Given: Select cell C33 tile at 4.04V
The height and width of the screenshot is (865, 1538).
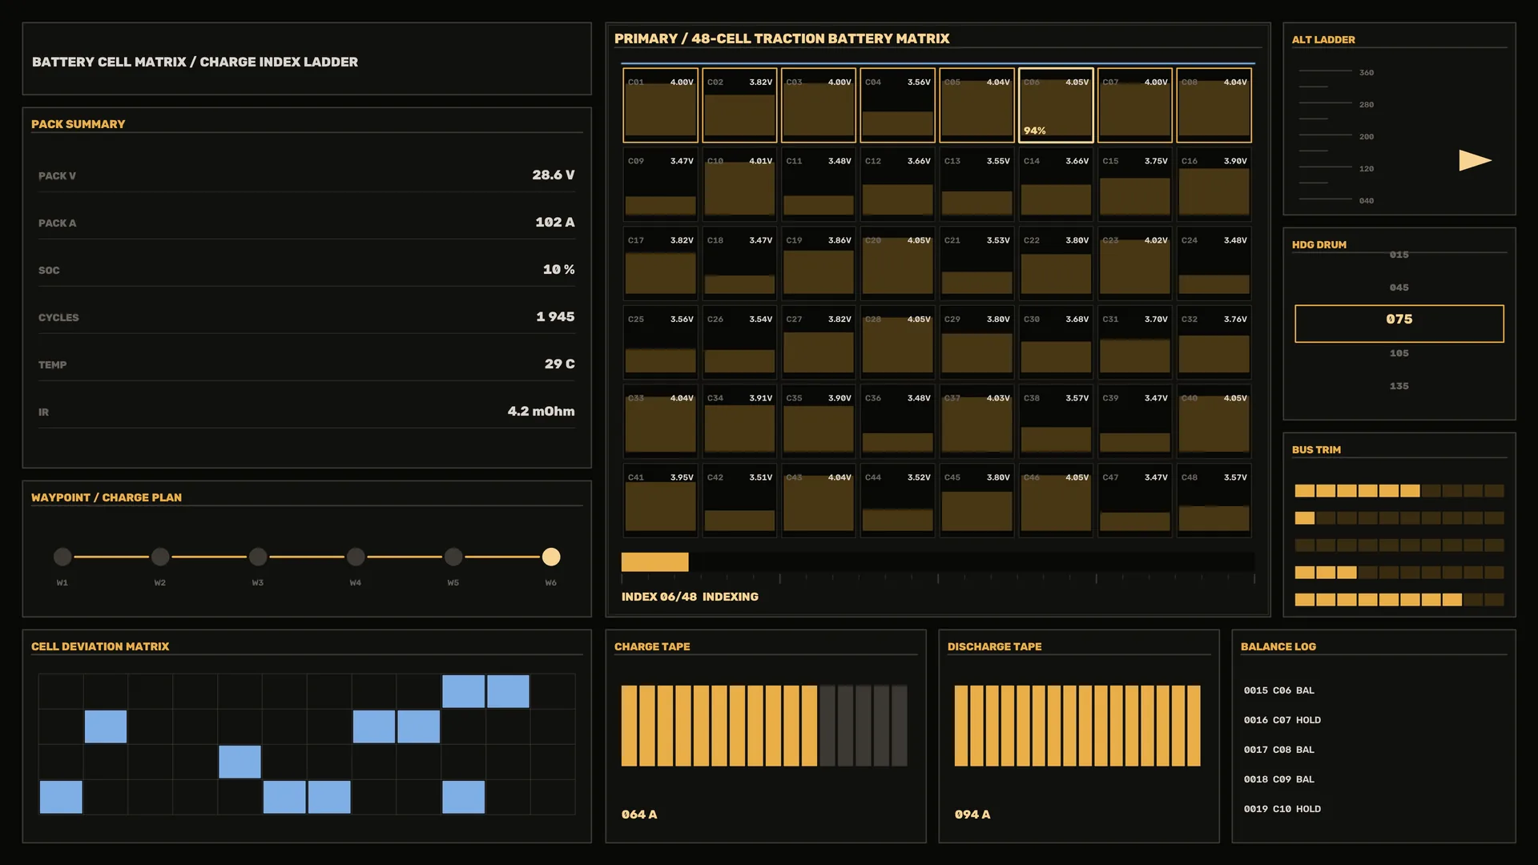Looking at the screenshot, I should pyautogui.click(x=660, y=421).
